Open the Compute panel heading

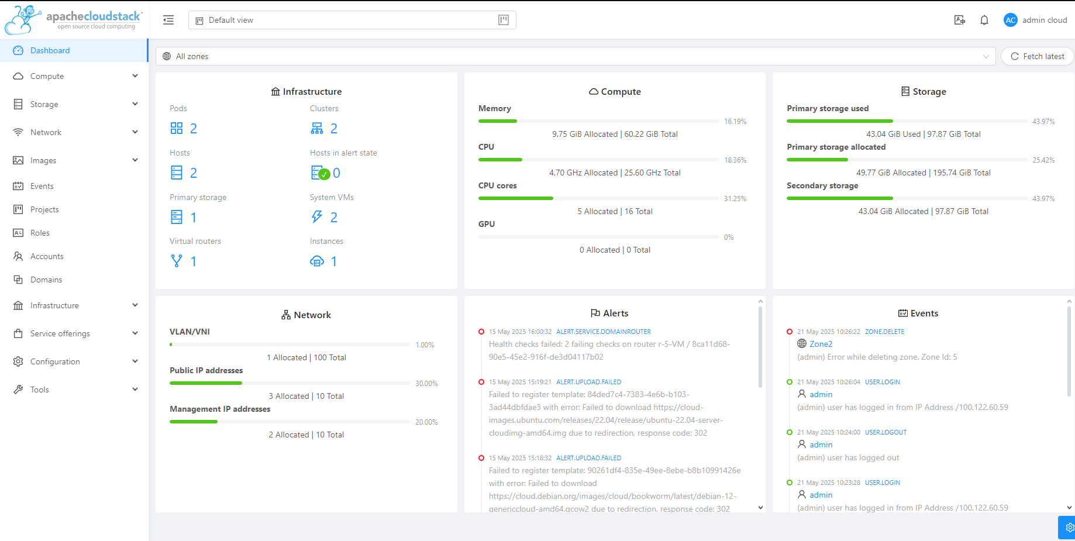point(615,91)
